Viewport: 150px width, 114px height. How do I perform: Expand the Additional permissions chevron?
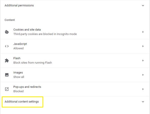143,6
